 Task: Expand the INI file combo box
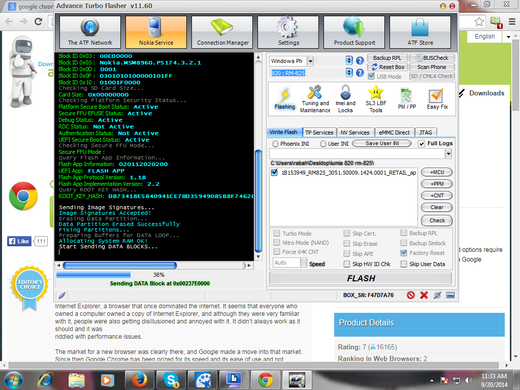coord(448,153)
